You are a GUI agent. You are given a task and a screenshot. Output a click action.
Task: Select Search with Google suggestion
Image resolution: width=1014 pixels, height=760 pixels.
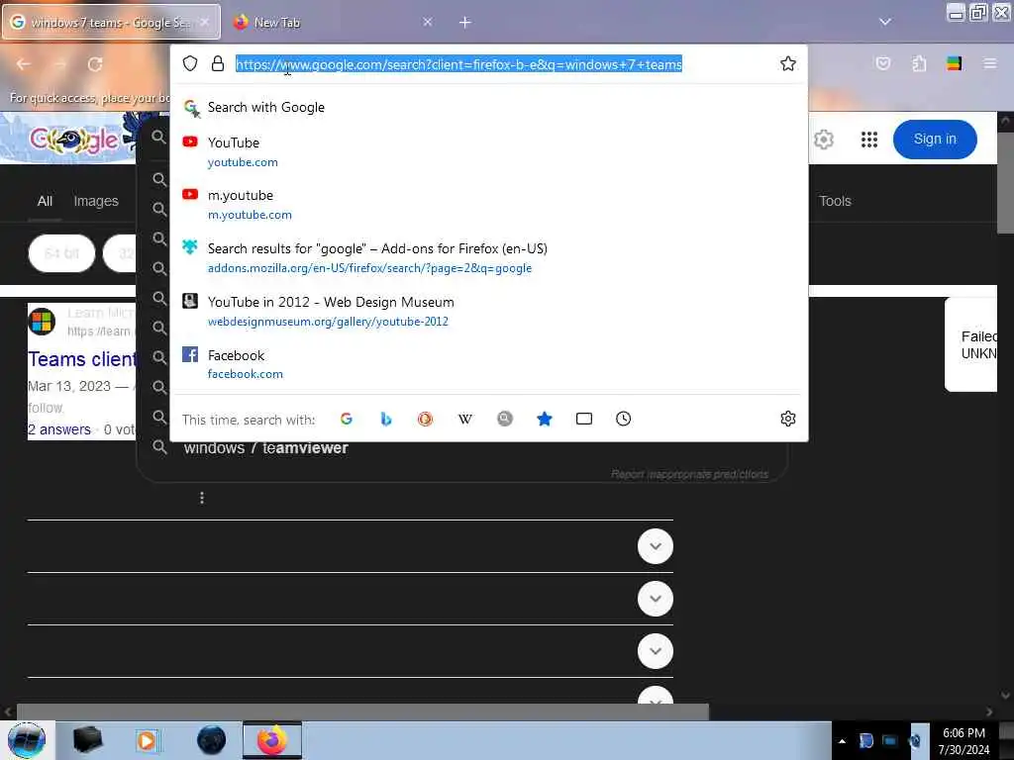click(489, 107)
